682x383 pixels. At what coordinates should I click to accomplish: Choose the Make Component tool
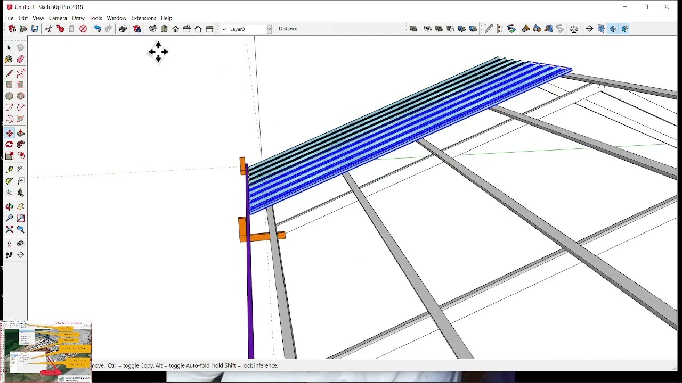[x=20, y=48]
